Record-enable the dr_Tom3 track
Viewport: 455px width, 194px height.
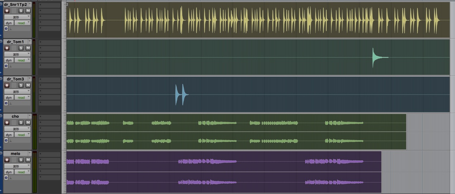pos(7,85)
